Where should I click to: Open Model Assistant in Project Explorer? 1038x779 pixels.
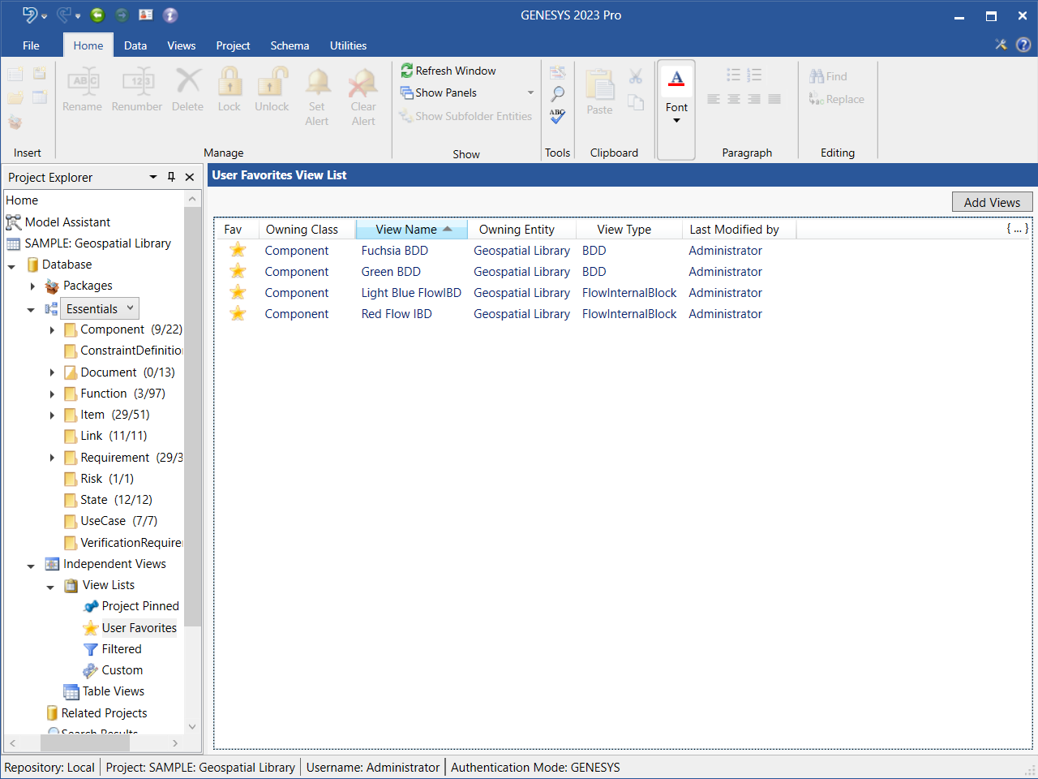point(67,222)
